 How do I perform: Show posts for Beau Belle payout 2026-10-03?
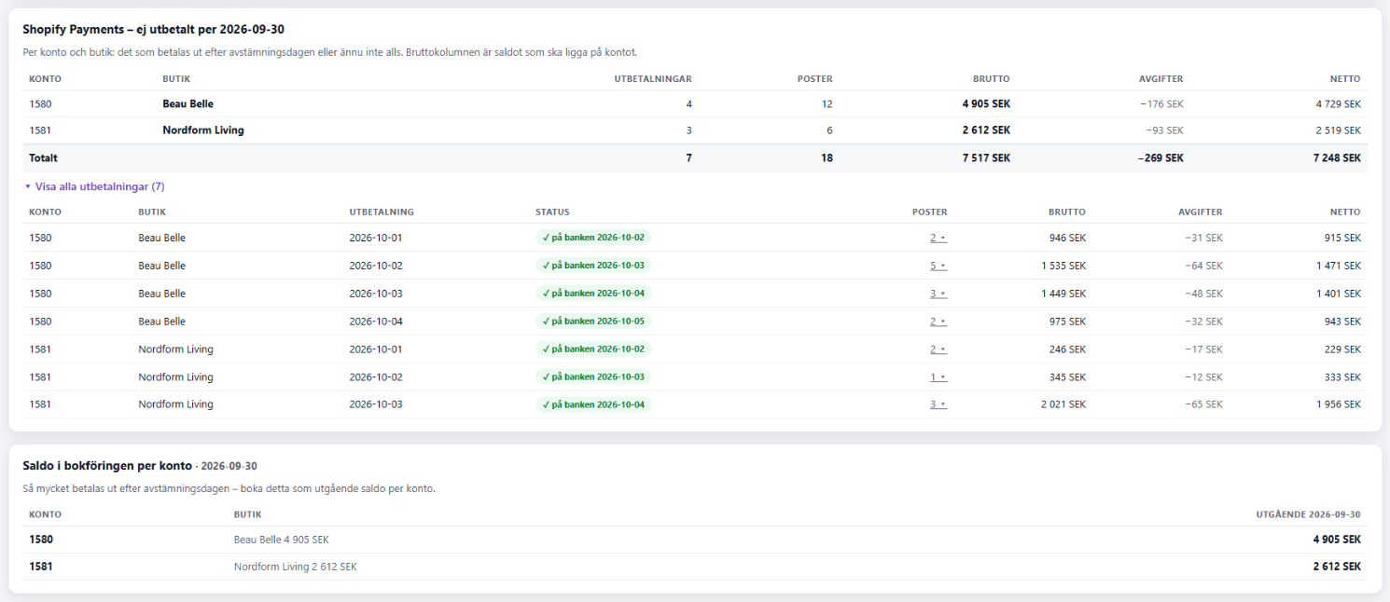tap(938, 294)
